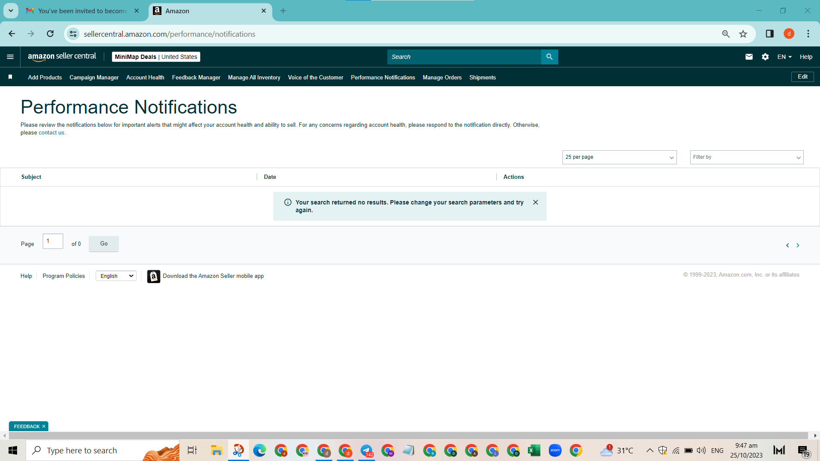Bookmark this page with the star
Screen dimensions: 820x461
click(x=743, y=34)
